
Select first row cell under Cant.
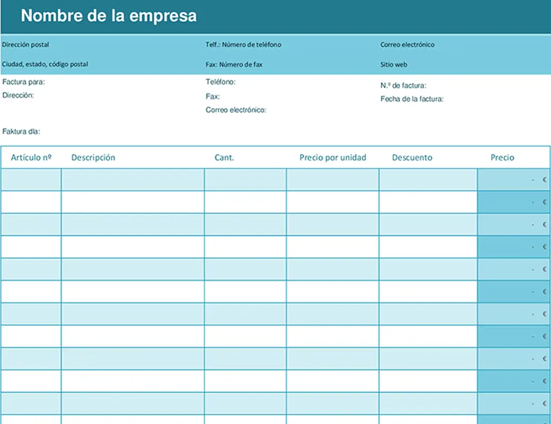[x=245, y=180]
